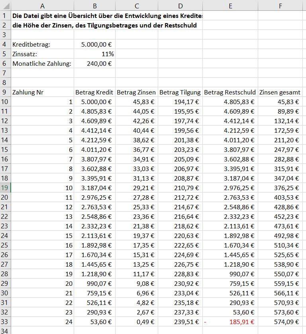The height and width of the screenshot is (334, 306).
Task: Select the 'Monatliche Zahlung:' label cell
Action: point(42,63)
